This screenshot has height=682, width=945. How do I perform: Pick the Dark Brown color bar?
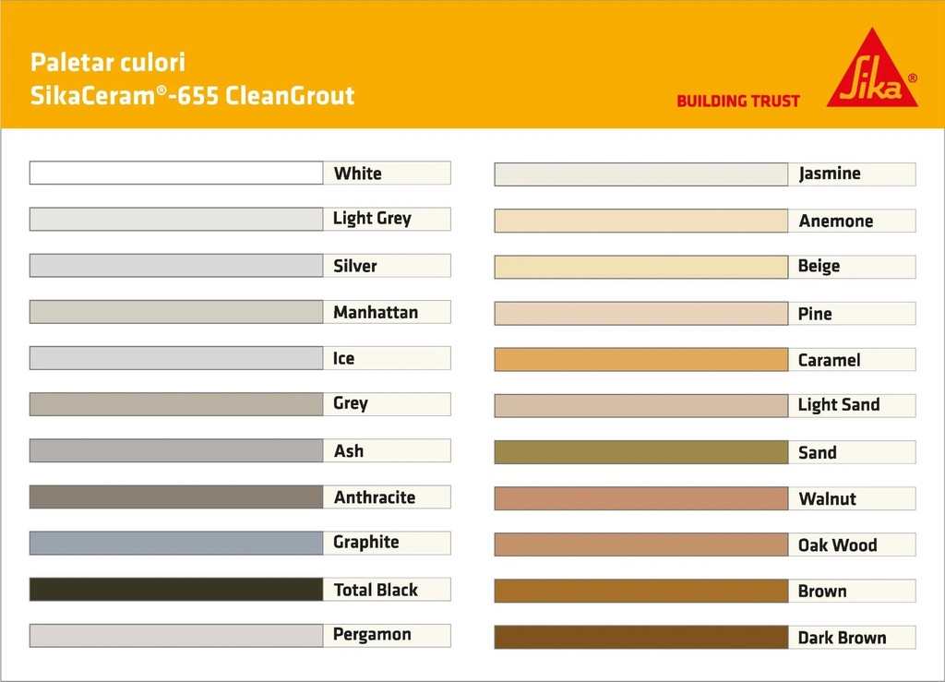tap(640, 638)
